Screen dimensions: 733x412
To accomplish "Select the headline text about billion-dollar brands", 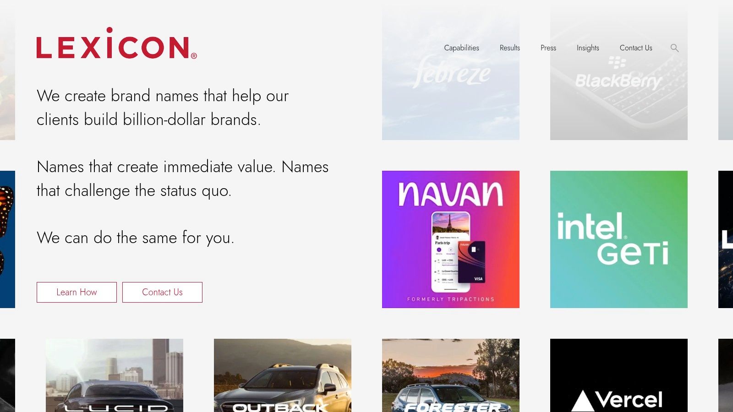I will [x=163, y=108].
